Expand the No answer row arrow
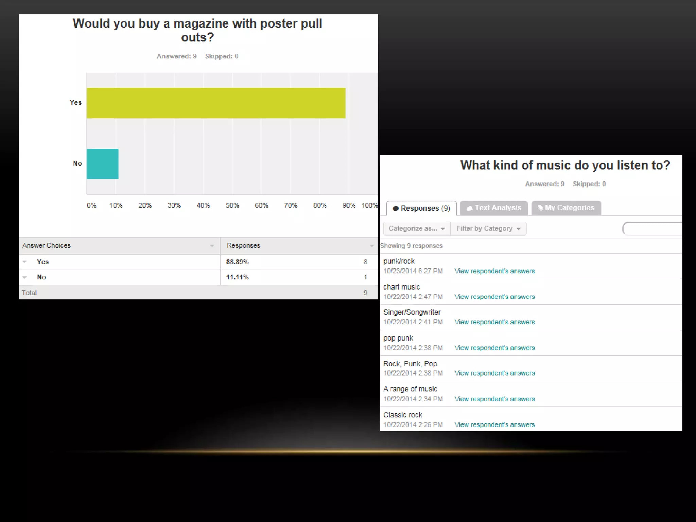This screenshot has width=696, height=522. (x=24, y=277)
